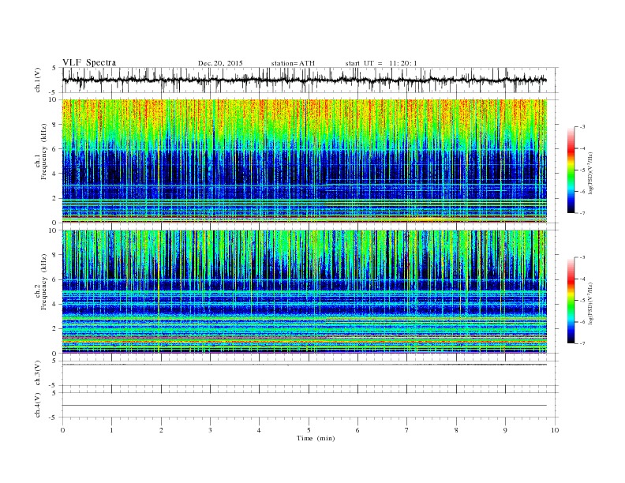
Task: Click the "5" upper tick of ch.1(V) axis
Action: [54, 68]
